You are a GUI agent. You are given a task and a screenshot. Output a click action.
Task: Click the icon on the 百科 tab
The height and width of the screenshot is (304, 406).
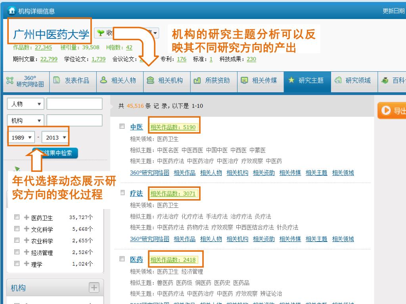tap(385, 80)
